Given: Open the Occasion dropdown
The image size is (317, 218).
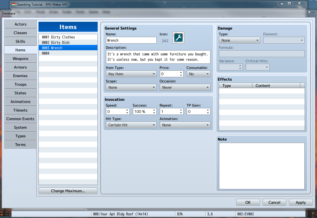Looking at the screenshot, I should tap(185, 87).
